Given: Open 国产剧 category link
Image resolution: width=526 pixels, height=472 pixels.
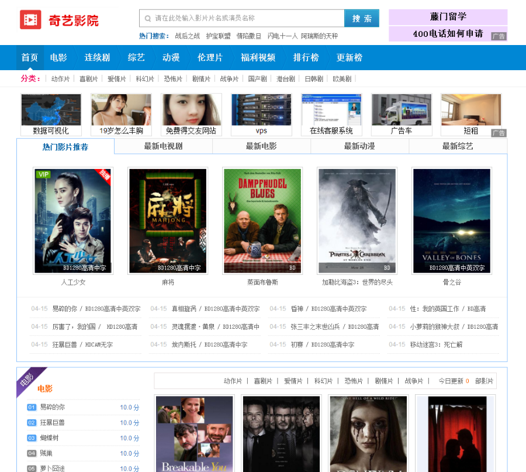Looking at the screenshot, I should pos(258,79).
